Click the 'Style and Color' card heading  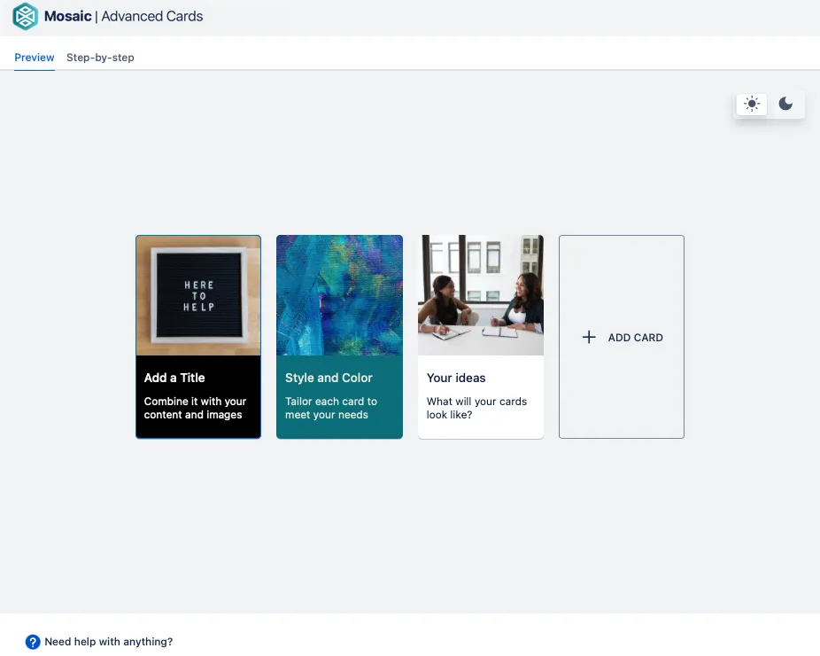(x=329, y=378)
